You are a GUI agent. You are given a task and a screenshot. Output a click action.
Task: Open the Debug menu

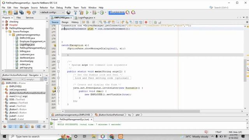click(60, 7)
